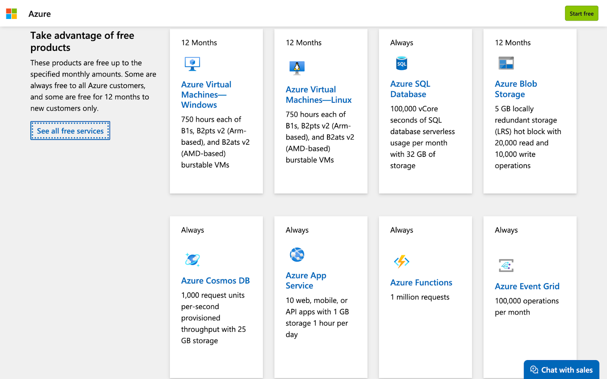This screenshot has height=379, width=607.
Task: Open the Azure Functions title link
Action: (x=421, y=283)
